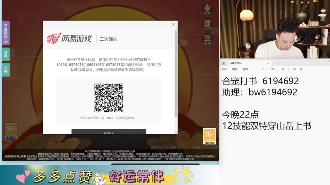
Task: Expand the H1 heading dropdown
Action: pos(263,69)
